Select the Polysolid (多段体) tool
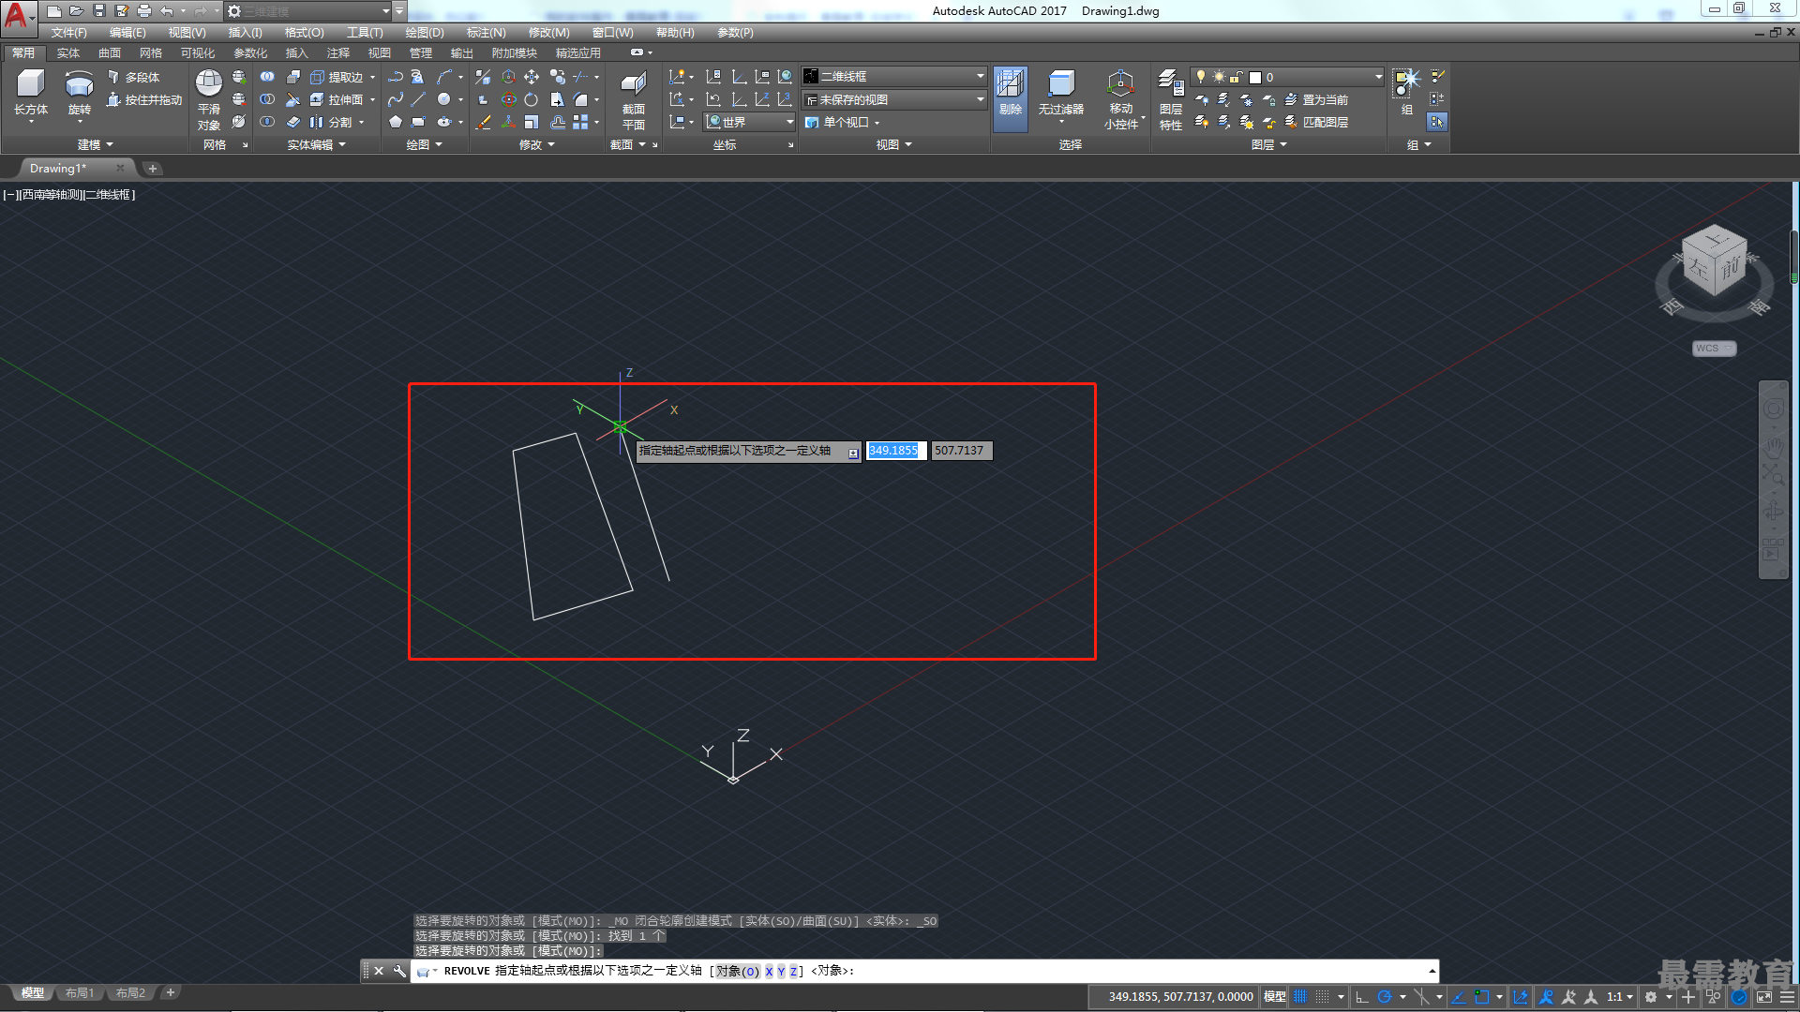The width and height of the screenshot is (1800, 1012). click(x=133, y=77)
